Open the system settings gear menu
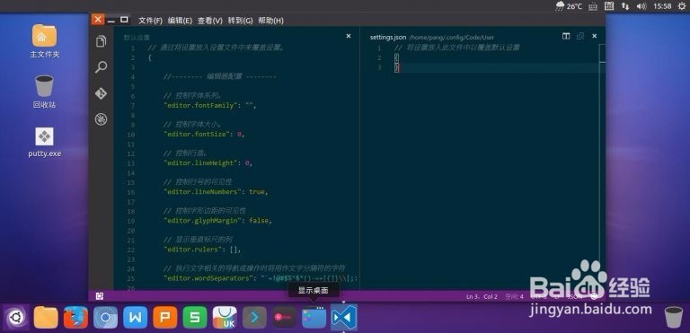The width and height of the screenshot is (690, 333). click(x=681, y=6)
